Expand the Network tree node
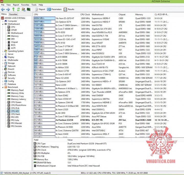 (x=3, y=66)
